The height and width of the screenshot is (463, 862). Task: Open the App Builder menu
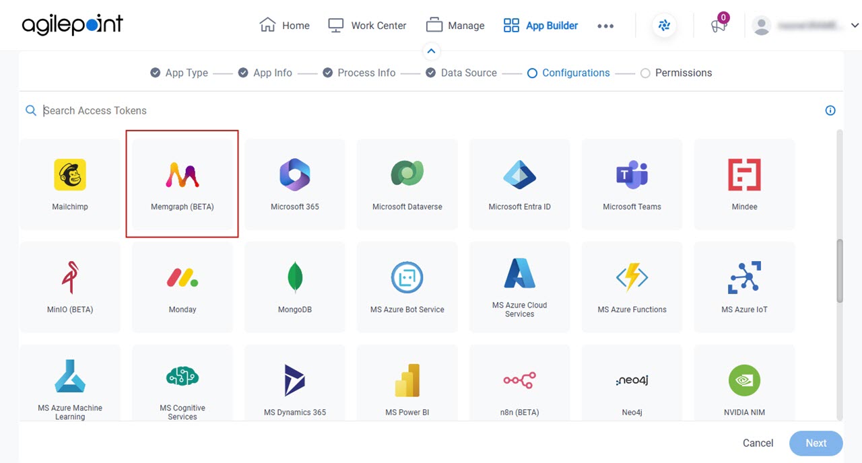(x=541, y=26)
